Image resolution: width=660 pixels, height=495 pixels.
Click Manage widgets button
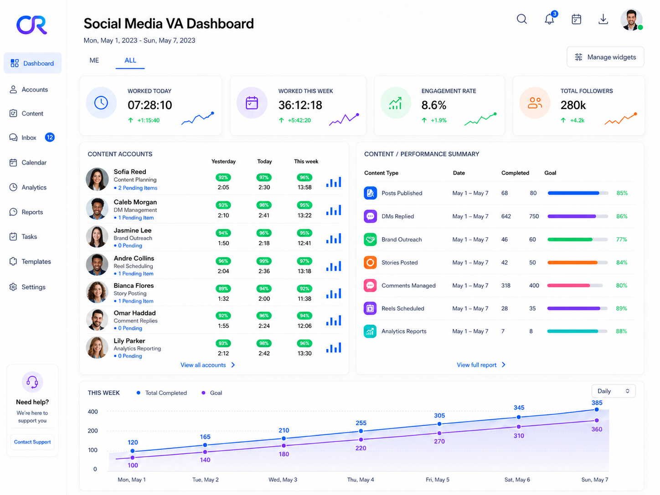[605, 57]
